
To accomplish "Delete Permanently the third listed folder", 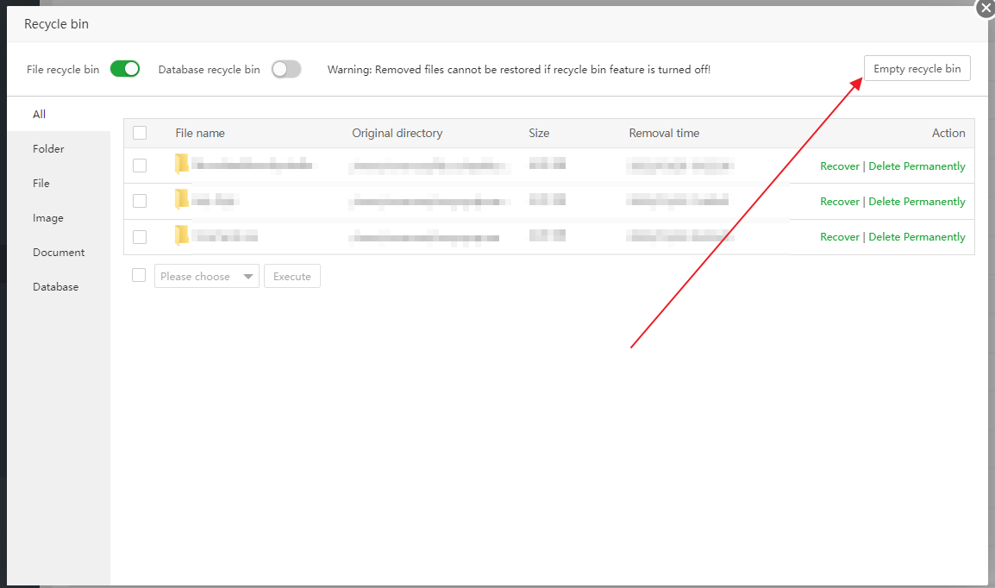I will pos(917,237).
